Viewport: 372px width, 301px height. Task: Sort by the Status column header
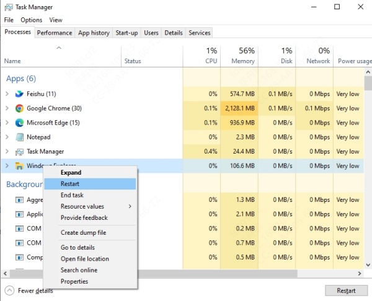(x=152, y=56)
